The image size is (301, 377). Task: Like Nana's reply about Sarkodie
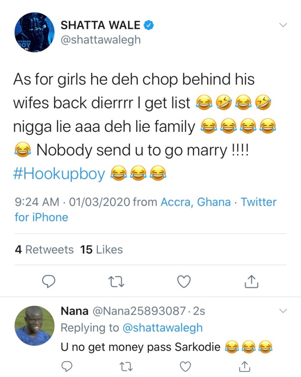click(185, 366)
